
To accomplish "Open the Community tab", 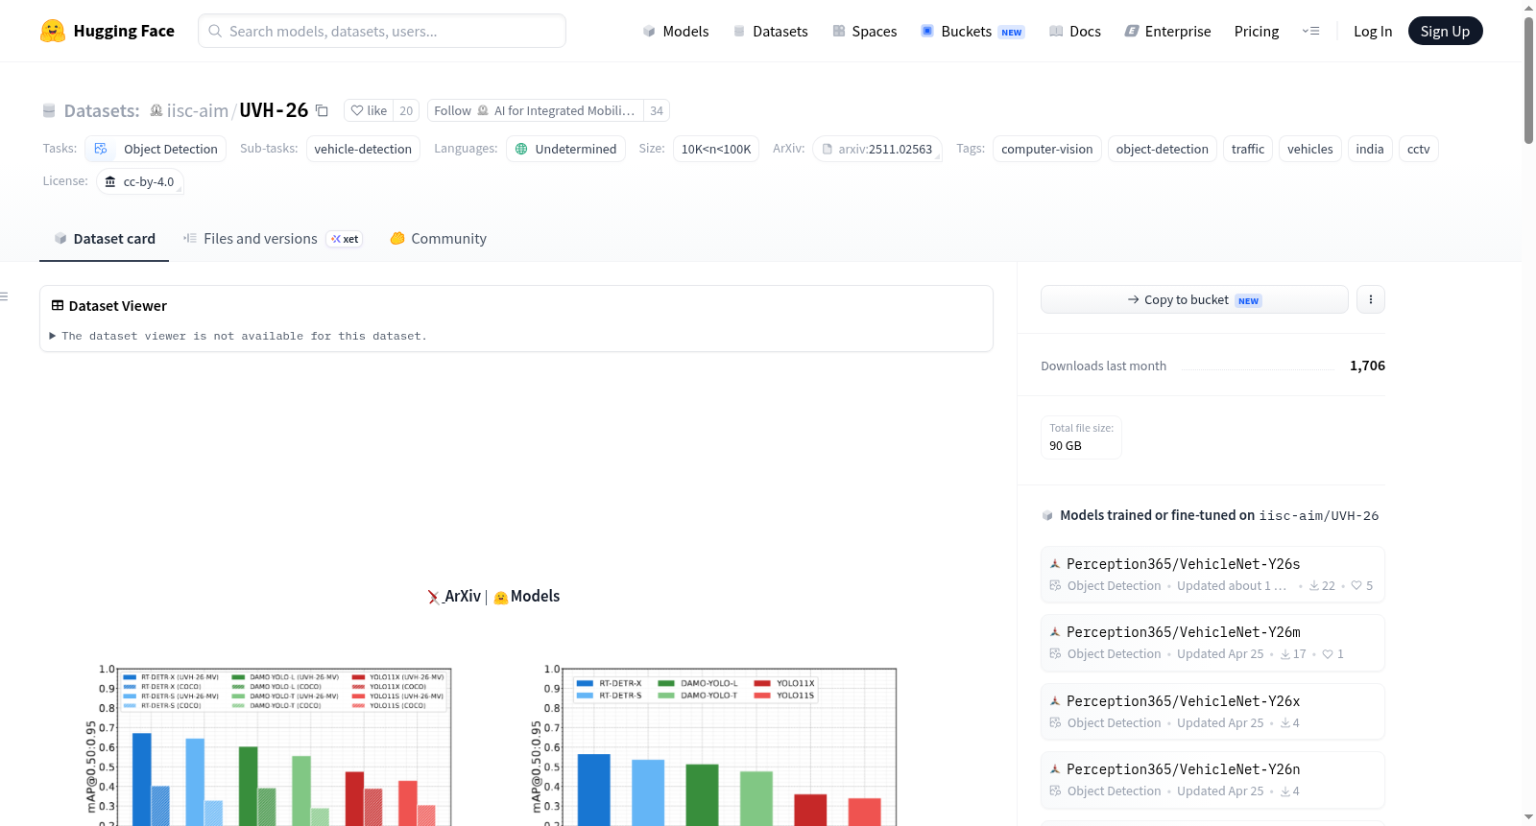I will [438, 239].
